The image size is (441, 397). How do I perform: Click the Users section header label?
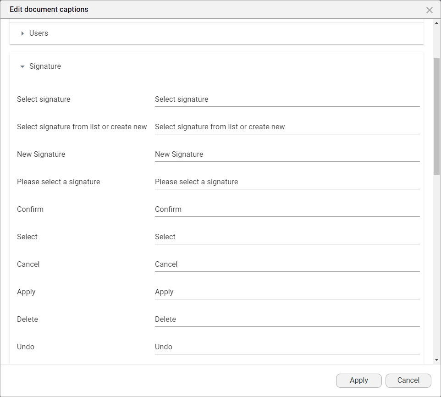click(39, 33)
